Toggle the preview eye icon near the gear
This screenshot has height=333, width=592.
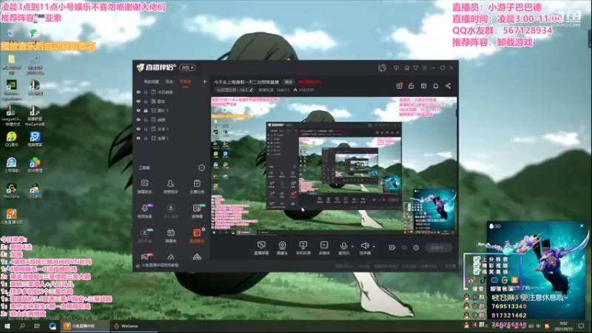coord(404,248)
